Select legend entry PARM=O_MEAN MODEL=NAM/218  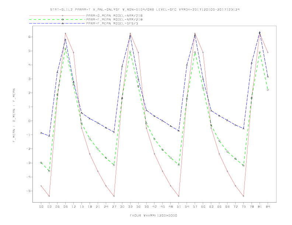pyautogui.click(x=114, y=15)
